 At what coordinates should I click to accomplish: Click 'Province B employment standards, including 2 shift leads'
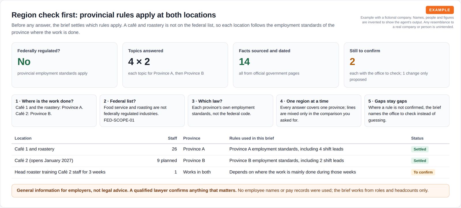pos(286,161)
